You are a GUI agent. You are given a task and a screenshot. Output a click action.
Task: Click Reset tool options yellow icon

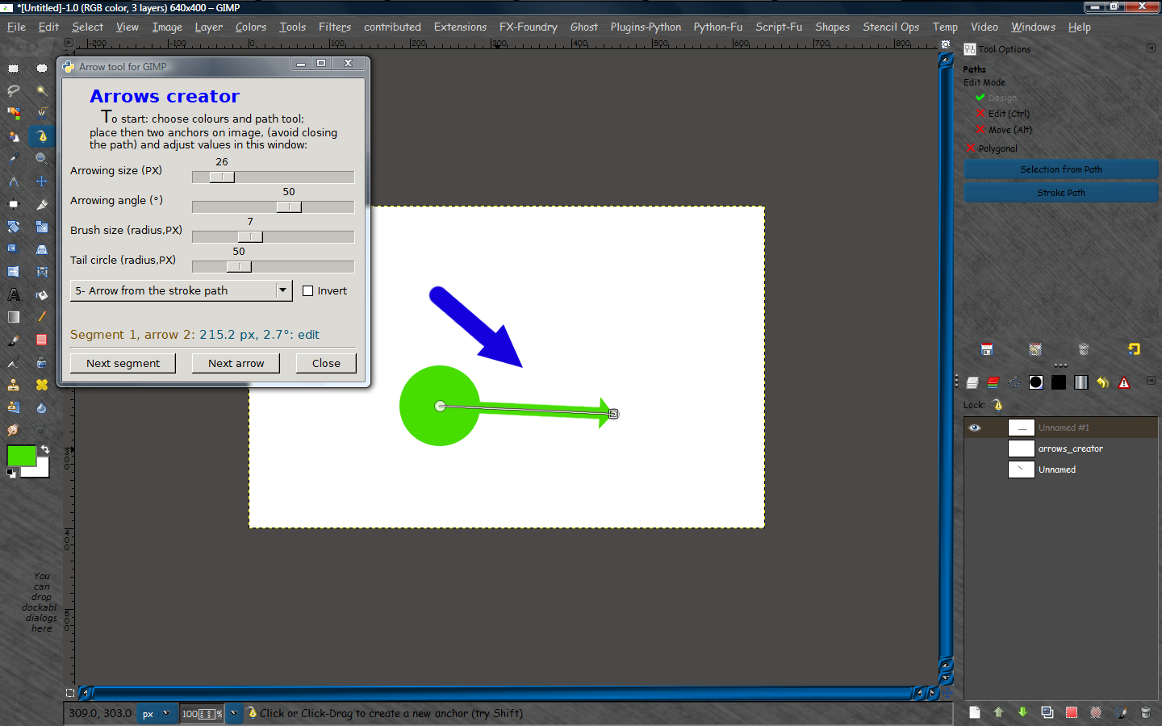pos(1134,349)
